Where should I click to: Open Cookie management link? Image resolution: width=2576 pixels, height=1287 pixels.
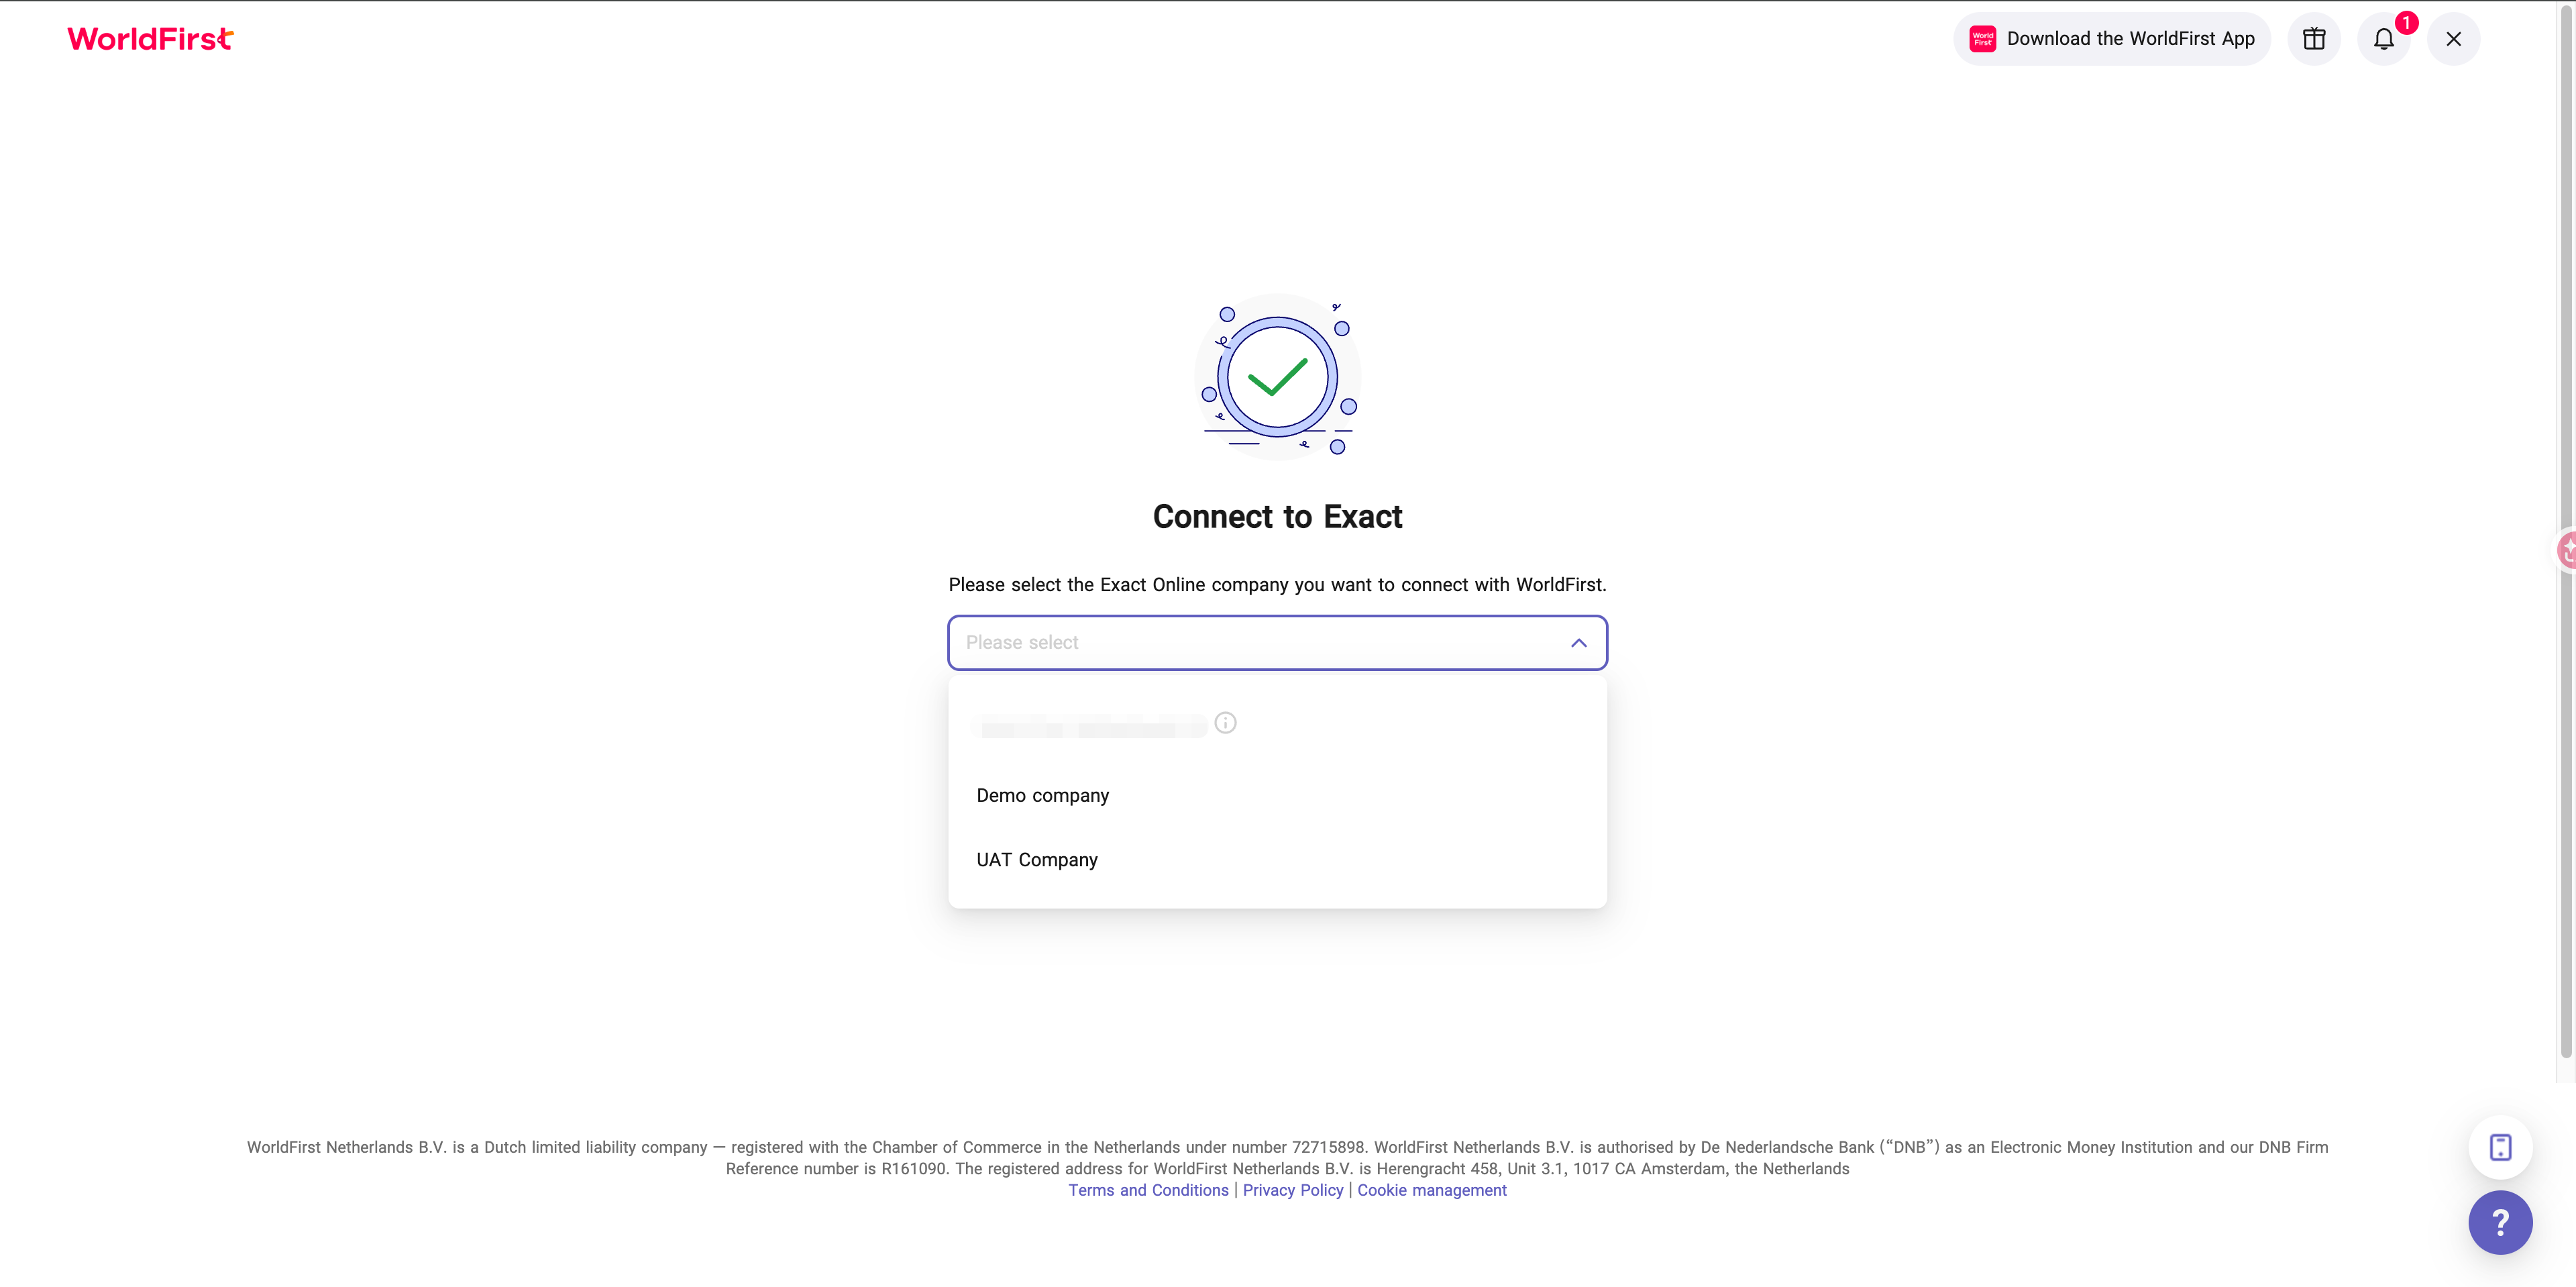(1432, 1190)
